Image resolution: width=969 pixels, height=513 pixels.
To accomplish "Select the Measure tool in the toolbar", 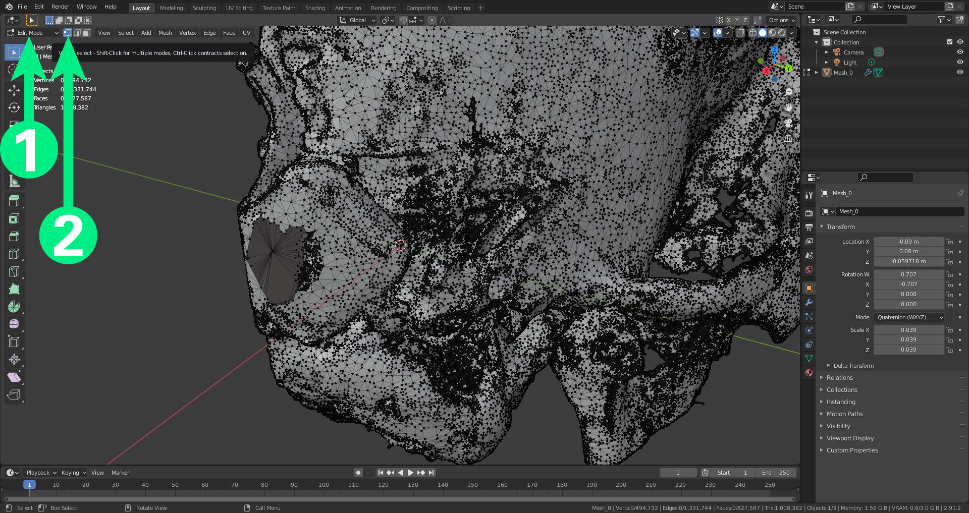I will (14, 182).
